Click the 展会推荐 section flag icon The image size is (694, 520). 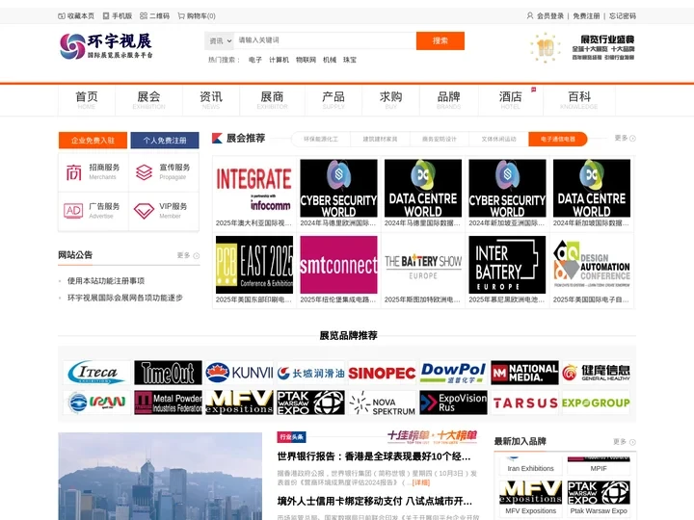[x=217, y=139]
